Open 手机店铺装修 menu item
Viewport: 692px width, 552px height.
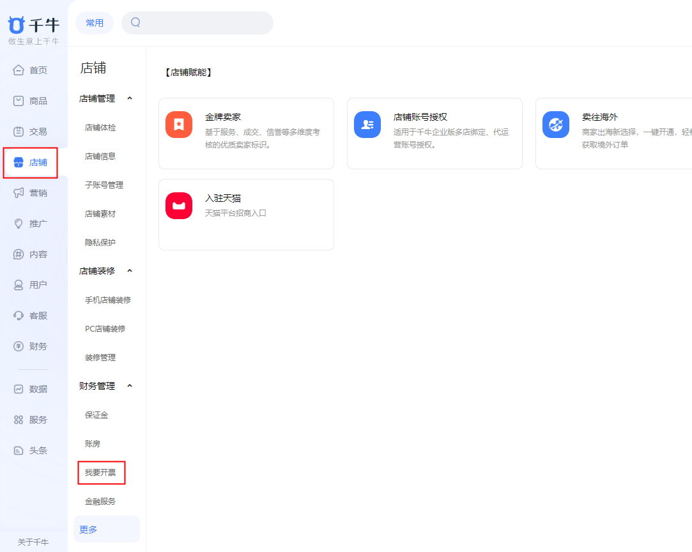coord(108,300)
